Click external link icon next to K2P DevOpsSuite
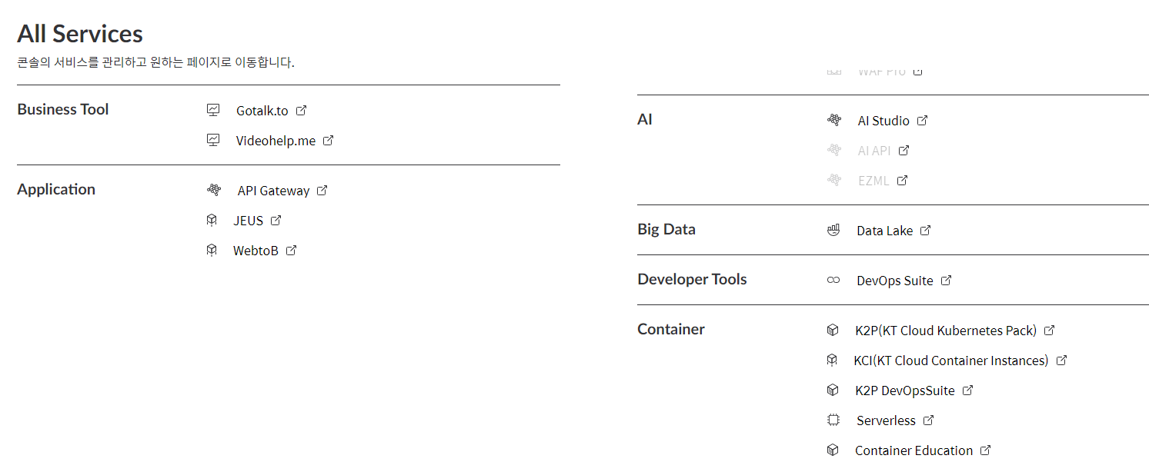This screenshot has width=1149, height=472. (968, 391)
